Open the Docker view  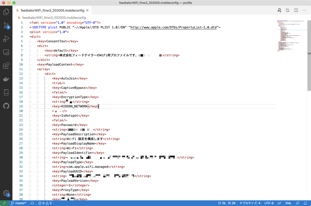6,79
